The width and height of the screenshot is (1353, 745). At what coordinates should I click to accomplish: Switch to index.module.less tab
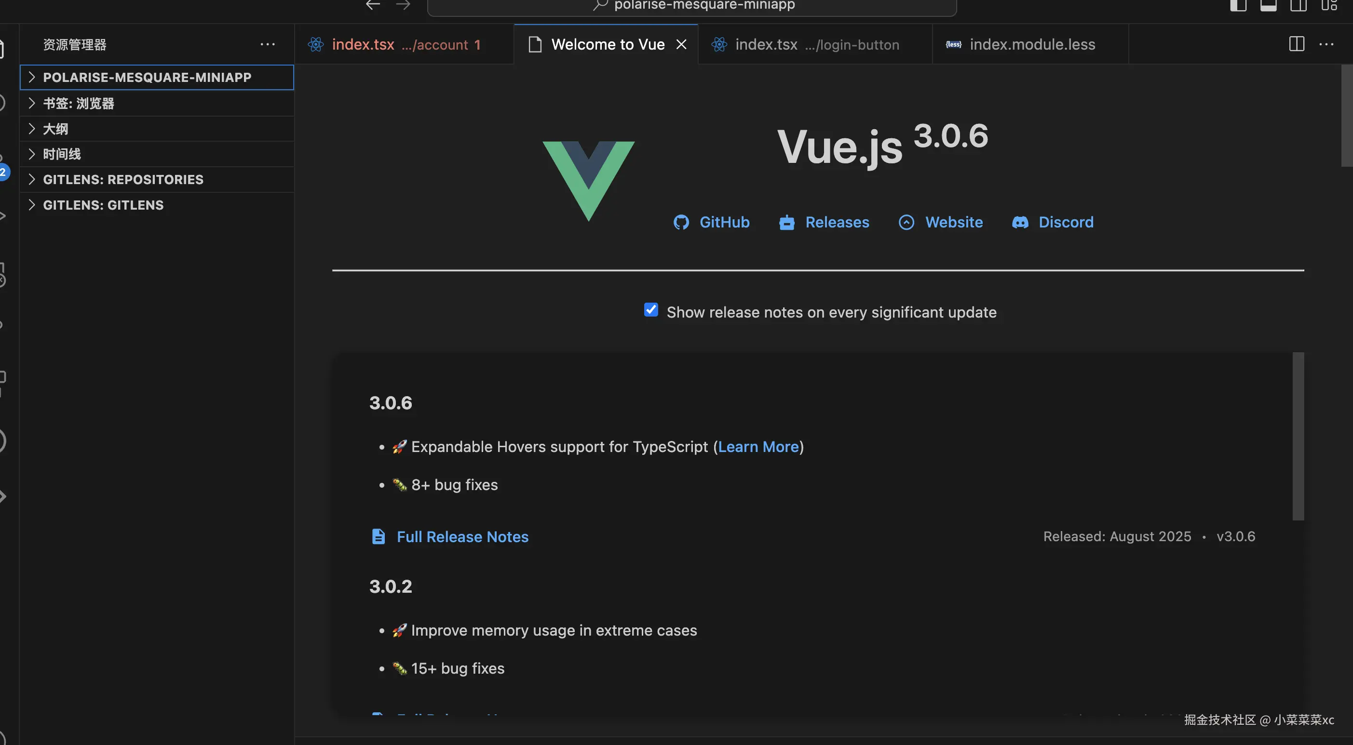click(x=1031, y=45)
